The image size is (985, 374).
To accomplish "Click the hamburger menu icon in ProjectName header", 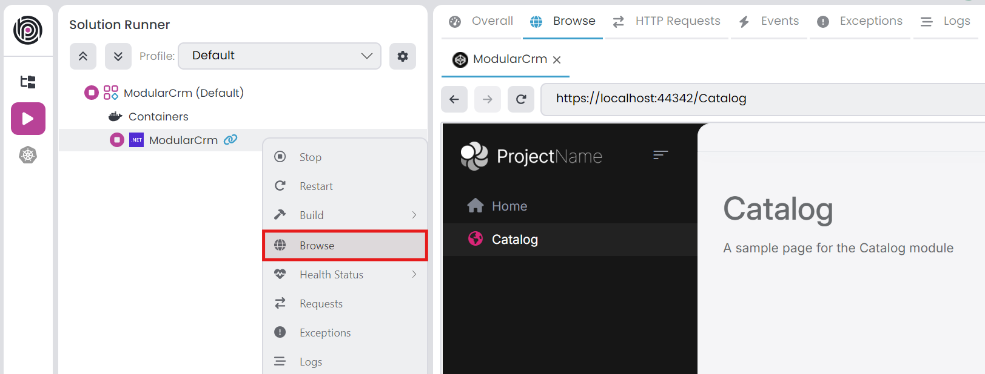I will click(661, 156).
